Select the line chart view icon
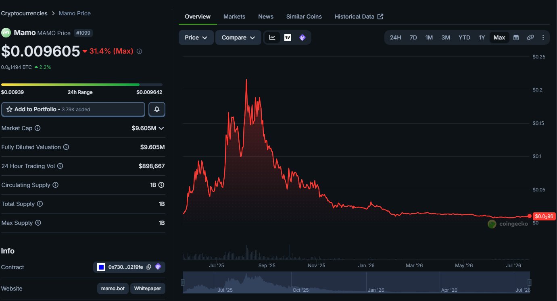 click(272, 37)
